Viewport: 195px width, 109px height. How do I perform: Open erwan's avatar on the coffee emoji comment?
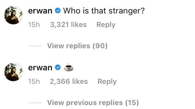point(13,72)
